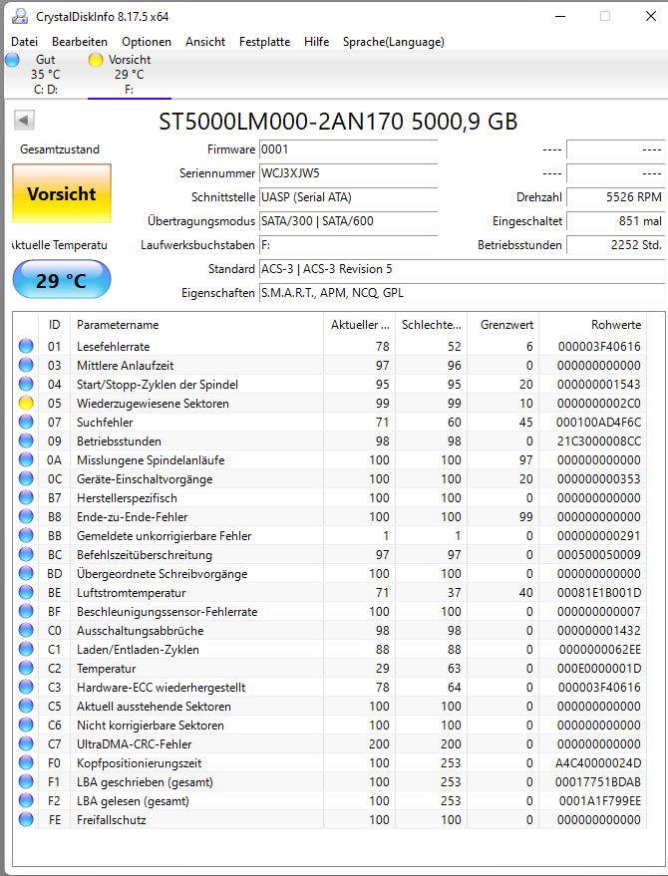Click status dot for ID 09 Betriebsstunden row

[x=26, y=440]
